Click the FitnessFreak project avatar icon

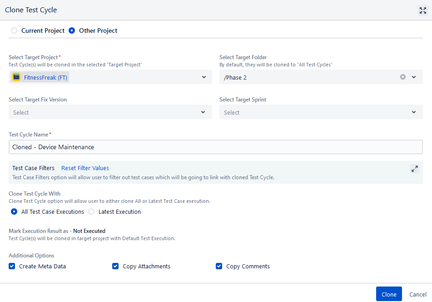(x=16, y=77)
